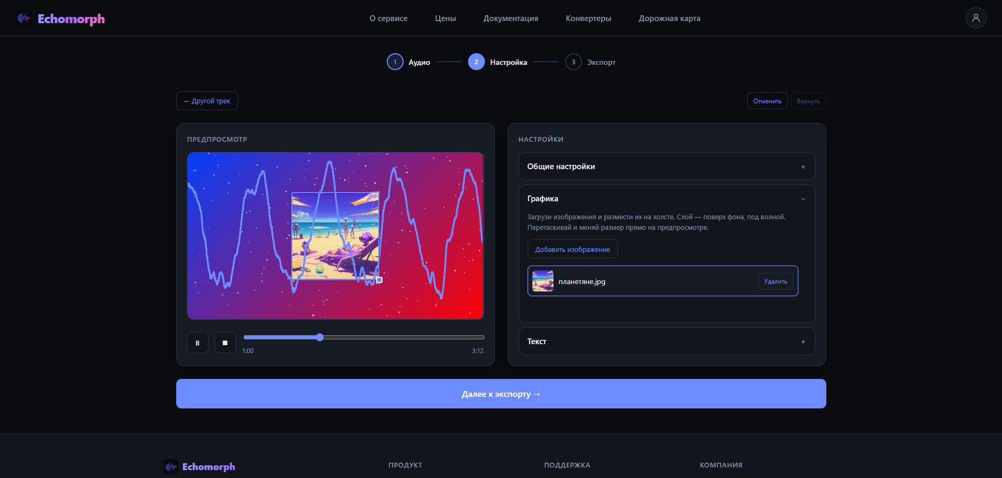Click Удалить for планетяне.jpg
1002x478 pixels.
(x=776, y=281)
